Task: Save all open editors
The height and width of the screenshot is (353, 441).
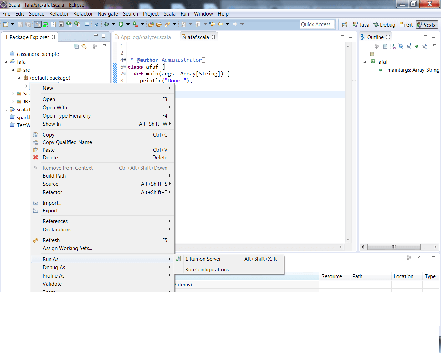Action: pos(28,24)
